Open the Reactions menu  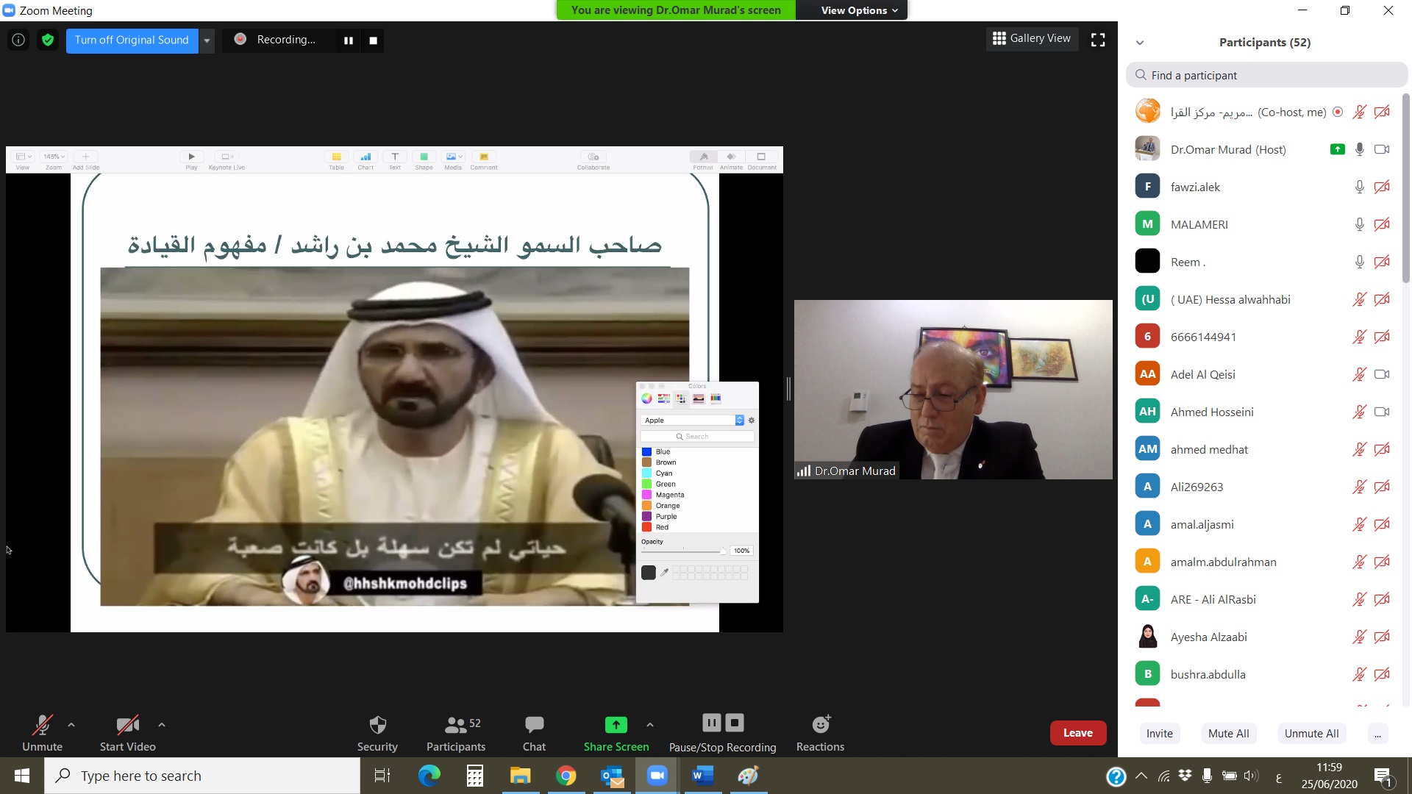click(x=820, y=733)
